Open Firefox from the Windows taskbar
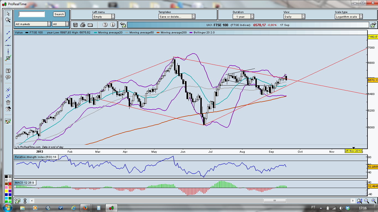The height and width of the screenshot is (212, 378). [85, 208]
